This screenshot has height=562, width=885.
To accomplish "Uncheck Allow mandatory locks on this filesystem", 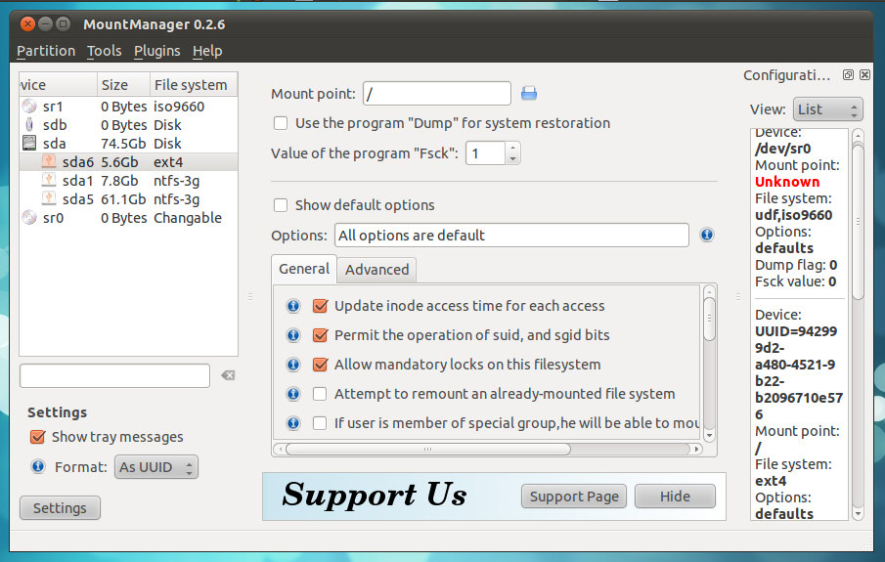I will pyautogui.click(x=320, y=365).
